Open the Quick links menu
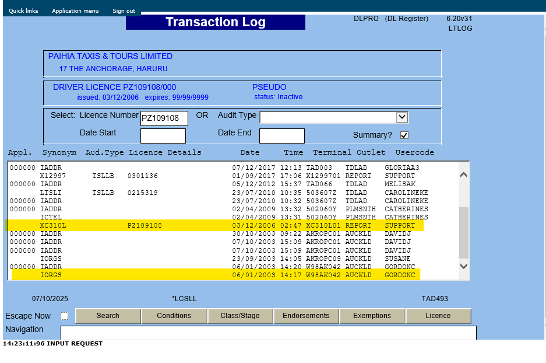546x363 pixels. [23, 11]
